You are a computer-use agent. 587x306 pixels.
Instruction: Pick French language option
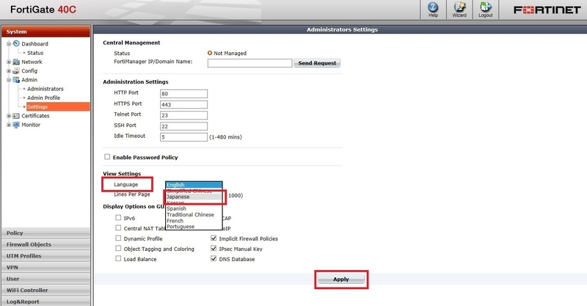pos(194,221)
